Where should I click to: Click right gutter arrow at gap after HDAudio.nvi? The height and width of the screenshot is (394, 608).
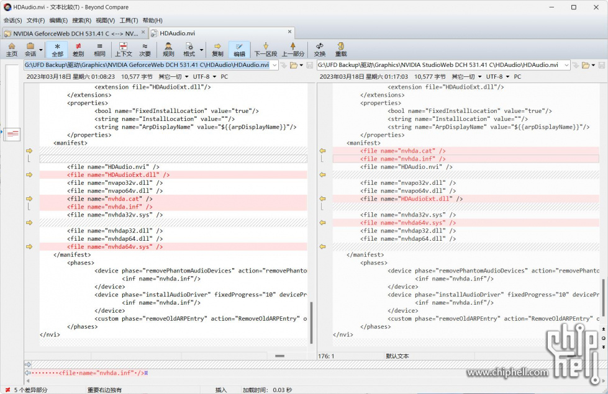click(x=322, y=175)
